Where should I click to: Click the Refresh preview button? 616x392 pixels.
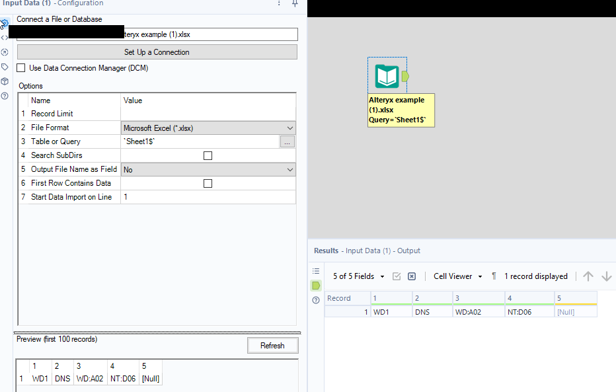click(273, 346)
